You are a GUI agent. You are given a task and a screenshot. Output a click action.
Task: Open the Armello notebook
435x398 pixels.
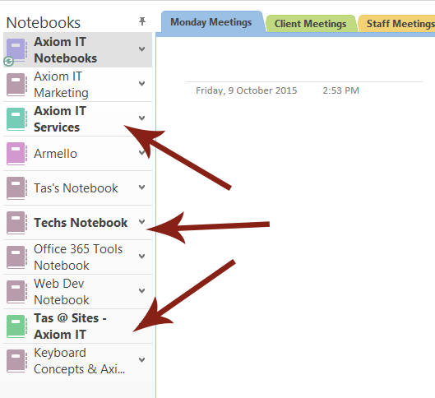pyautogui.click(x=77, y=154)
